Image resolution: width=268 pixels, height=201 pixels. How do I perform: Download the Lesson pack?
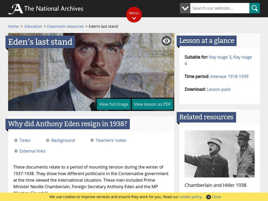[x=218, y=89]
